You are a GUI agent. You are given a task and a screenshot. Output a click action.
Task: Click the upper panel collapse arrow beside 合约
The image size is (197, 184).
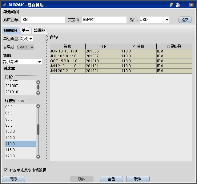click(x=46, y=36)
